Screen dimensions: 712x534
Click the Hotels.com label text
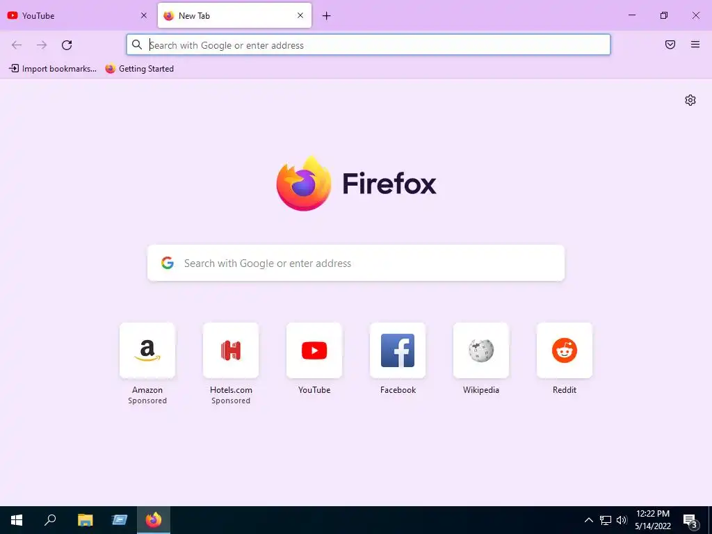tap(231, 390)
